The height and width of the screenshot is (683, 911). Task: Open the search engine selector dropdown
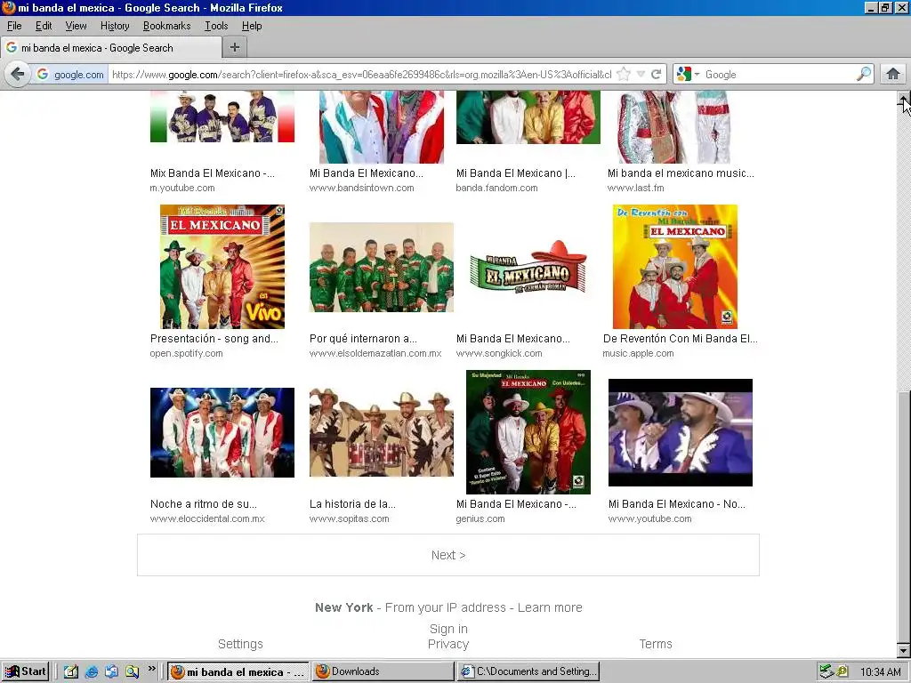tap(689, 75)
